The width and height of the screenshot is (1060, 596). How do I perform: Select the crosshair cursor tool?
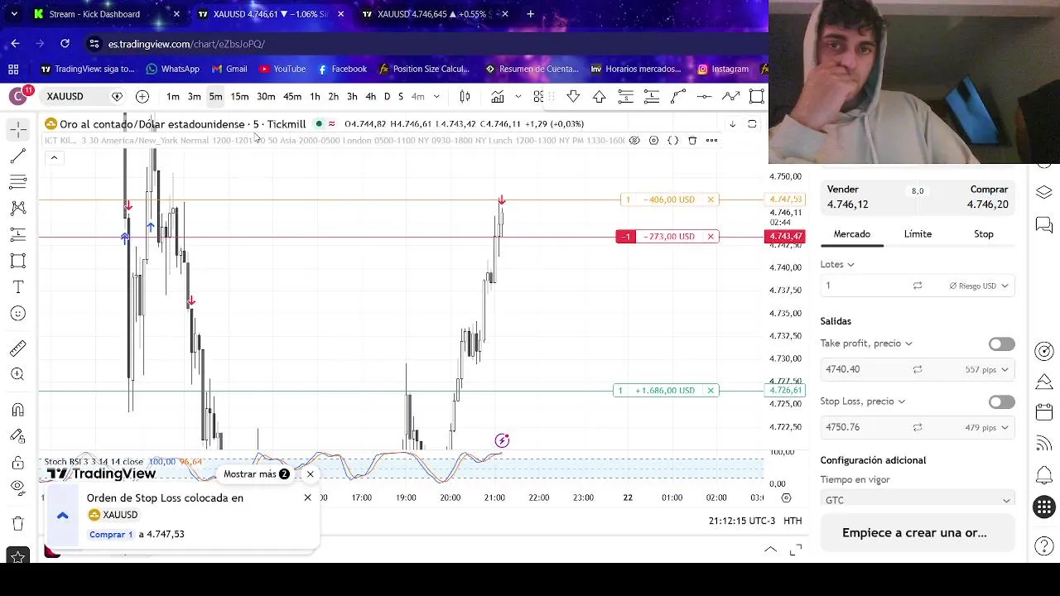point(18,130)
